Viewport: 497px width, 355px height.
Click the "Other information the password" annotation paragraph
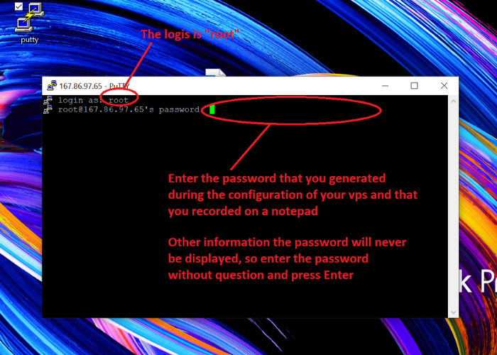pos(287,258)
